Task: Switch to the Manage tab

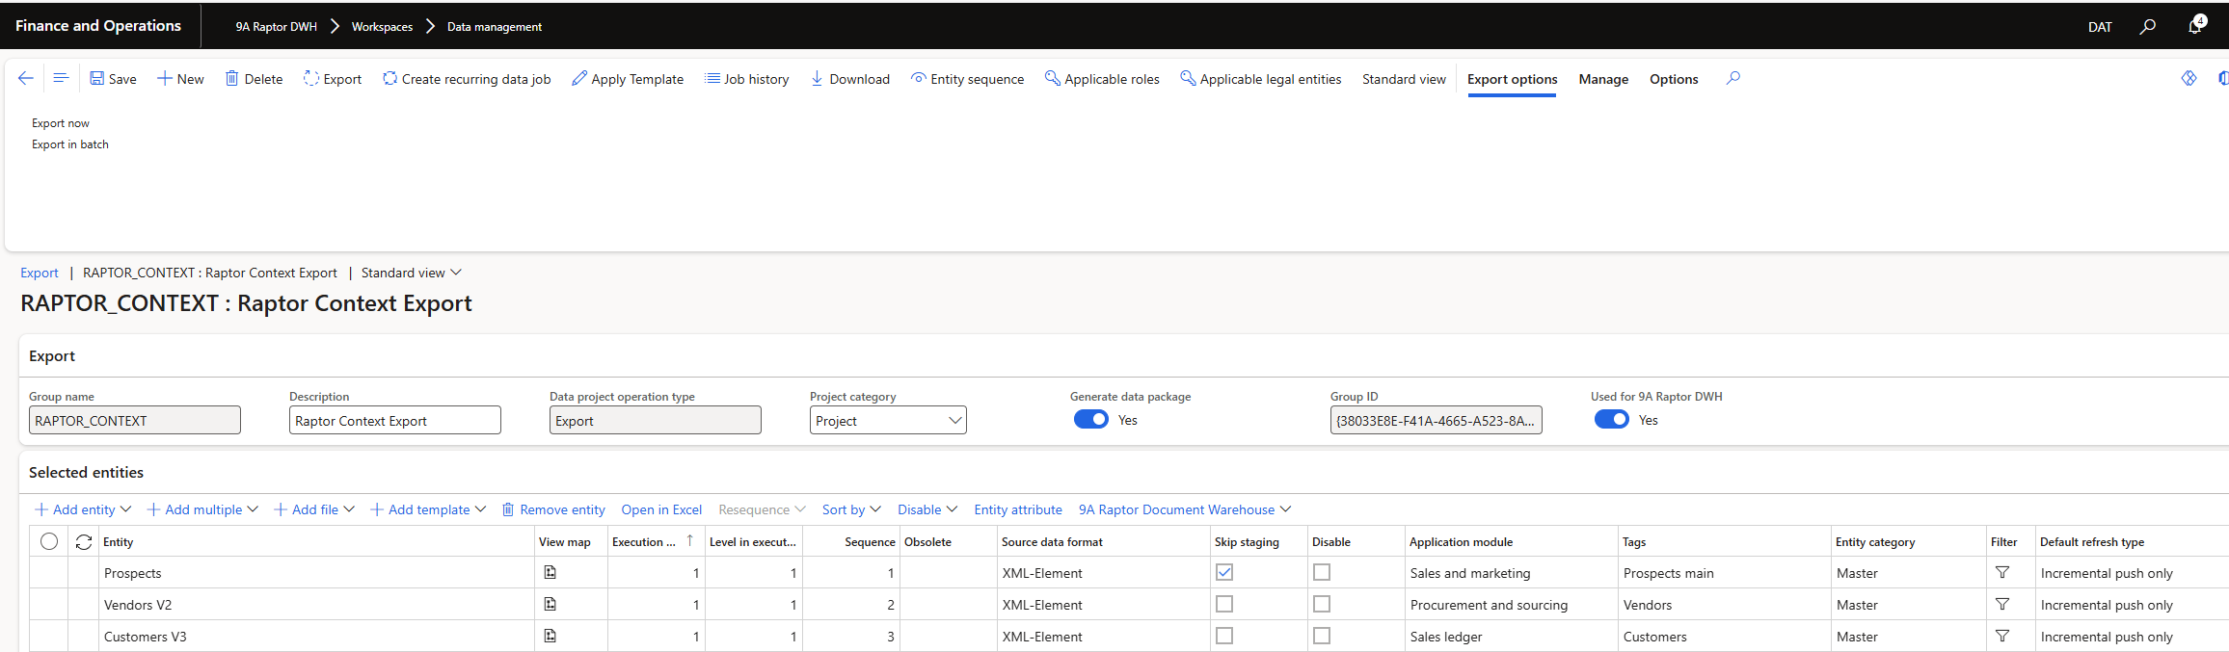Action: pyautogui.click(x=1603, y=79)
